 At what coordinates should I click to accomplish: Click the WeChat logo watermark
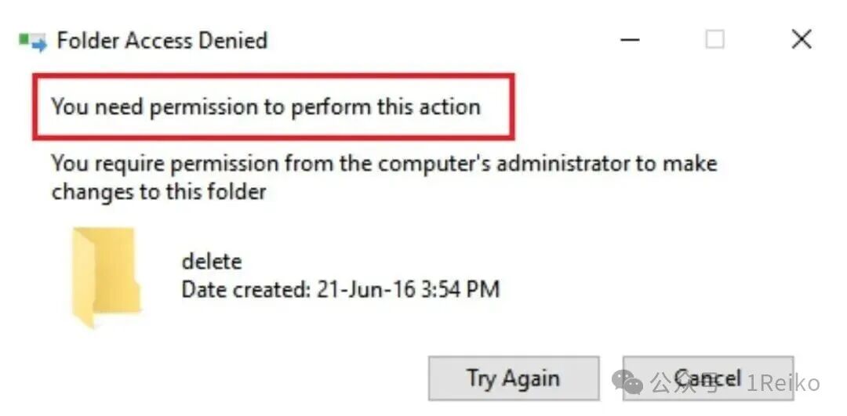627,382
